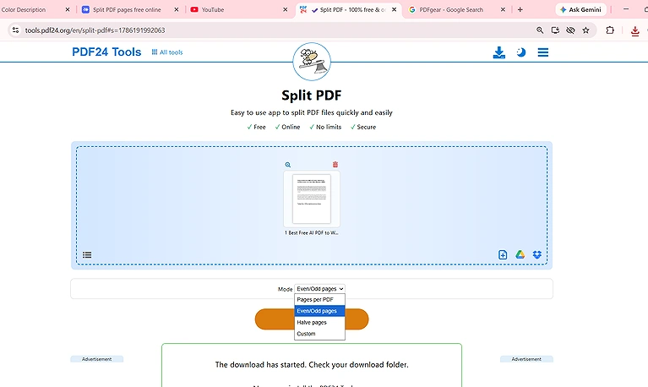Viewport: 648px width, 387px height.
Task: Click the PDF24 desktop download icon
Action: pos(498,52)
